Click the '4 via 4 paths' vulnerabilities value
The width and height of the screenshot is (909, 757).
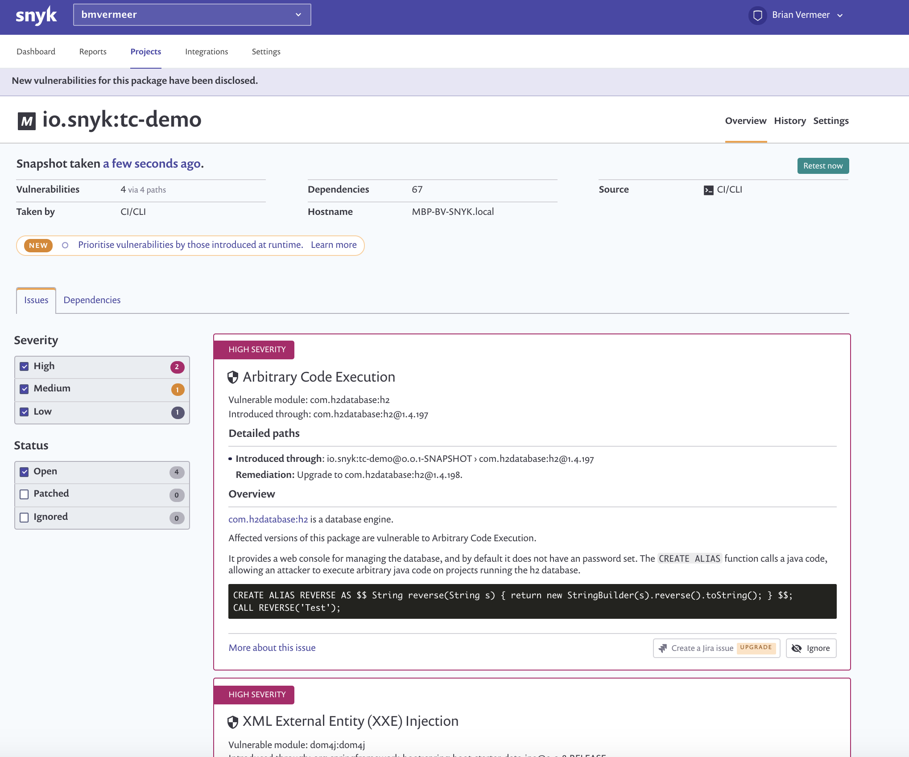143,189
